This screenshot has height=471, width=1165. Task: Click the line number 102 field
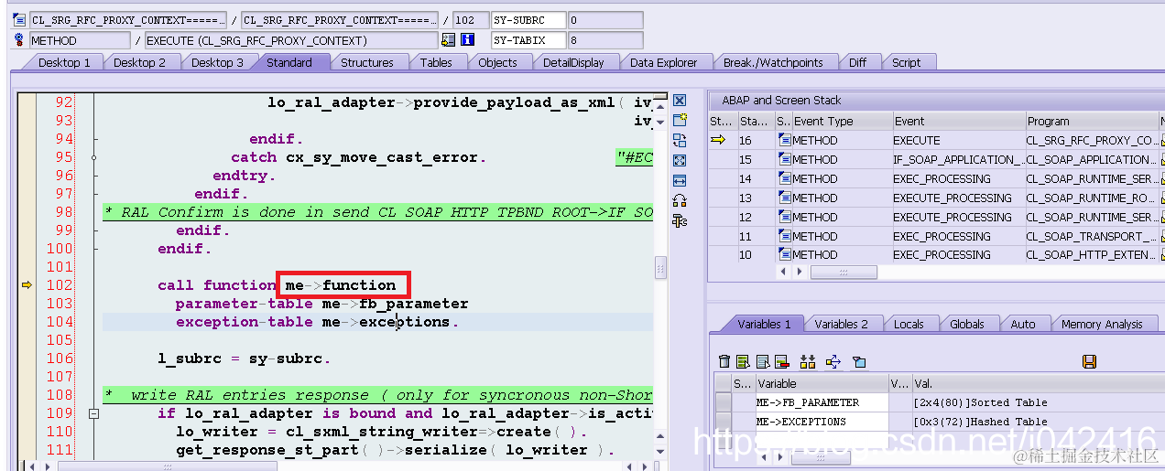click(470, 19)
